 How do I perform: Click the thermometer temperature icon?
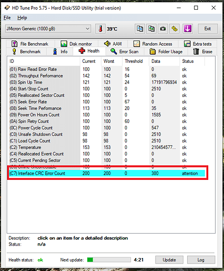[100, 29]
